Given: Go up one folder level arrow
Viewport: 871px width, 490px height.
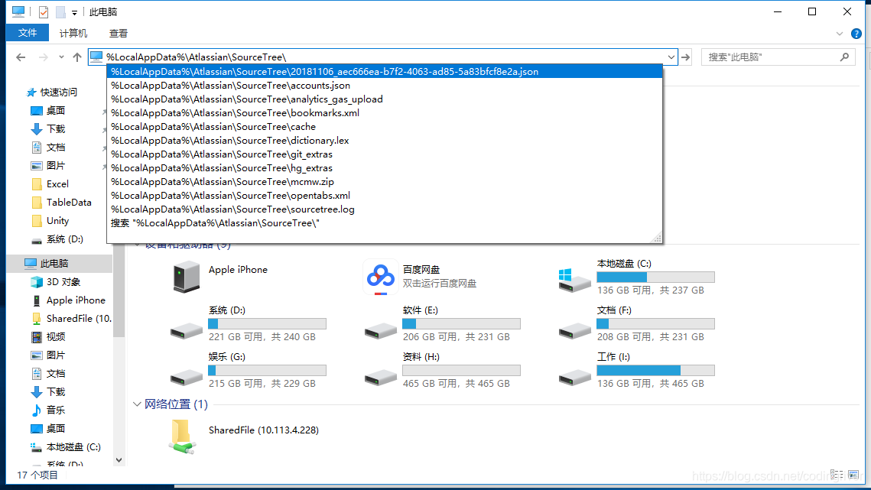Looking at the screenshot, I should click(x=77, y=57).
